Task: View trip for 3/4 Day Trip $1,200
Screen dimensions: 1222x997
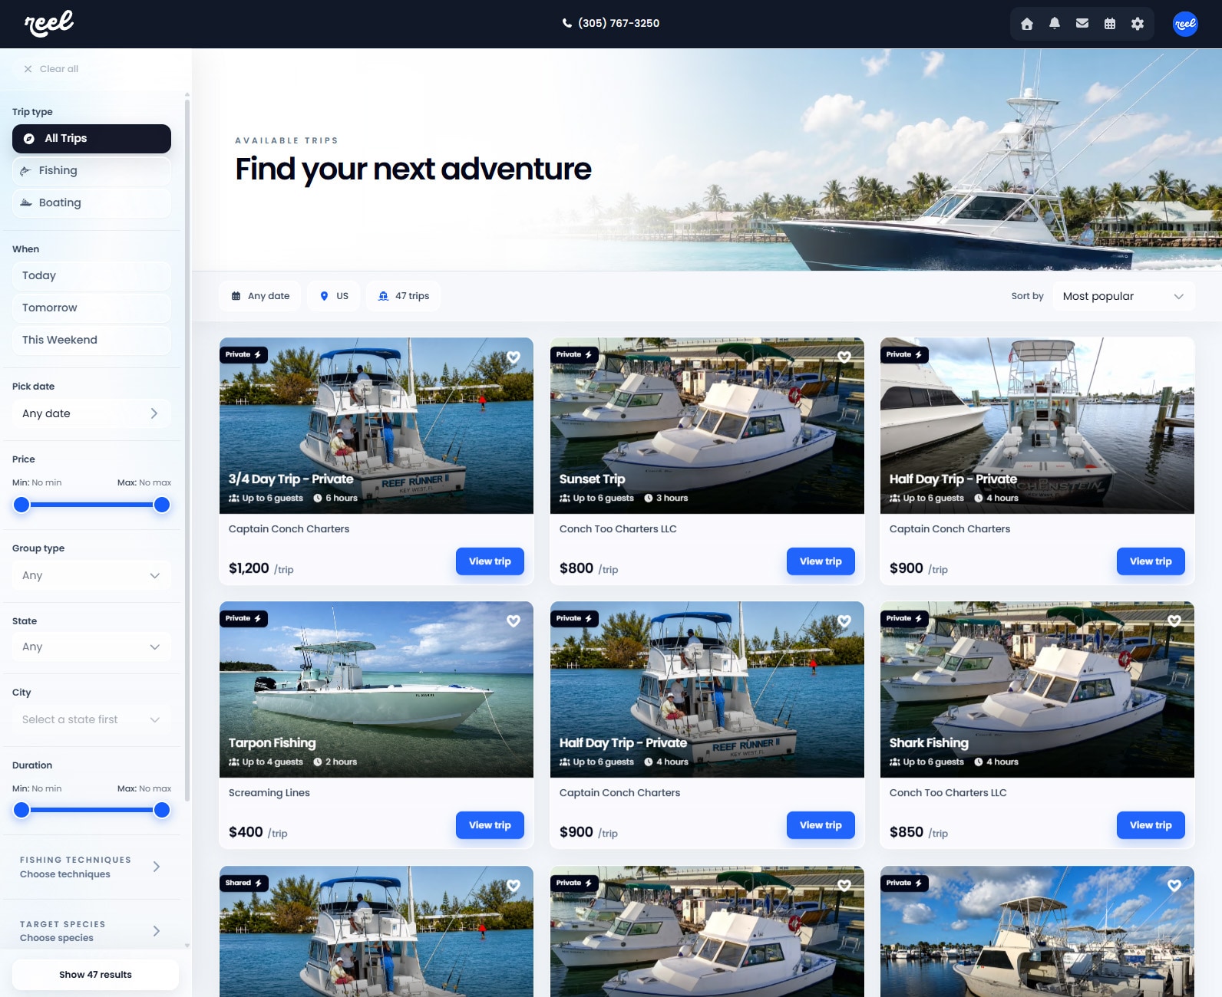Action: click(490, 561)
